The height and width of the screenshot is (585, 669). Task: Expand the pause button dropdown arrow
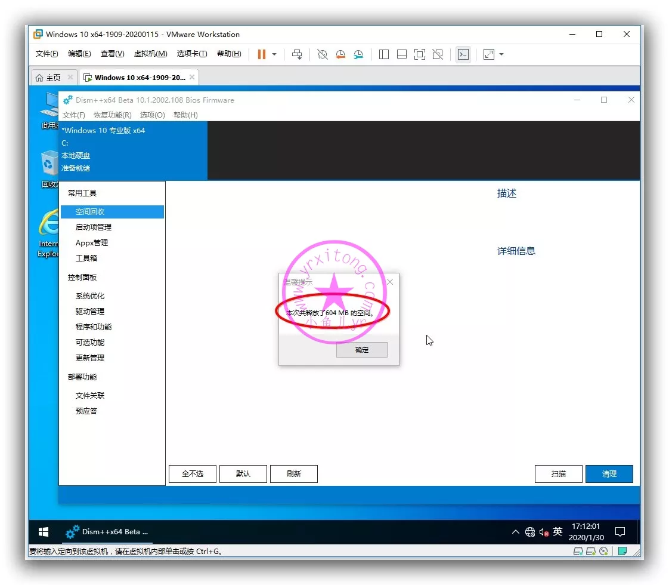tap(274, 54)
